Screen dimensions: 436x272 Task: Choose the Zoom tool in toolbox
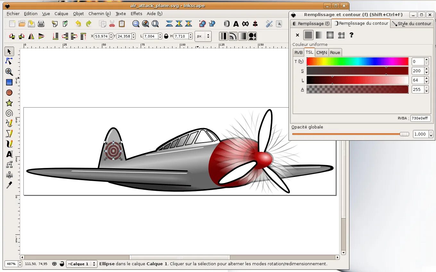pyautogui.click(x=9, y=72)
